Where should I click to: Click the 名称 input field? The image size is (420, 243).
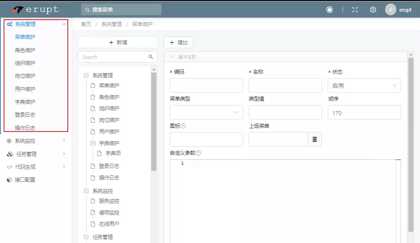click(x=285, y=85)
